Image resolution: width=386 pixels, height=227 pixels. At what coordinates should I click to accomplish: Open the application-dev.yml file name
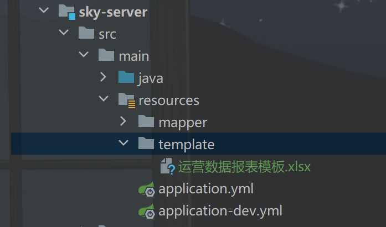click(x=220, y=212)
